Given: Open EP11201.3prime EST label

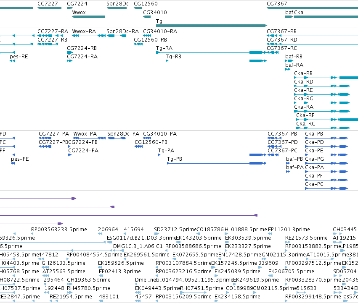Looking at the screenshot, I should pos(289,230).
